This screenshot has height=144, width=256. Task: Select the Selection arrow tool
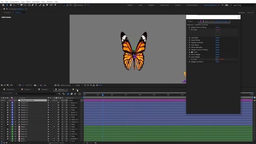7,5
